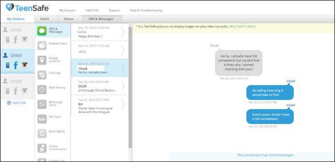Viewport: 335px width, 162px height.
Task: Click the TeenSafe logo
Action: click(27, 8)
